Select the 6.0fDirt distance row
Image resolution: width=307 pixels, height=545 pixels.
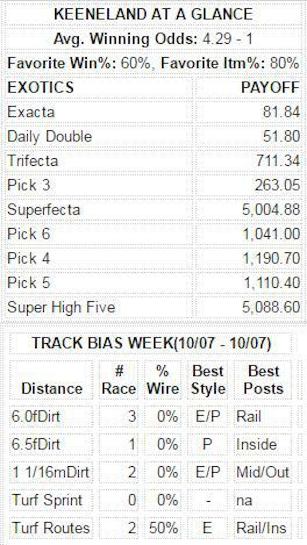click(36, 417)
